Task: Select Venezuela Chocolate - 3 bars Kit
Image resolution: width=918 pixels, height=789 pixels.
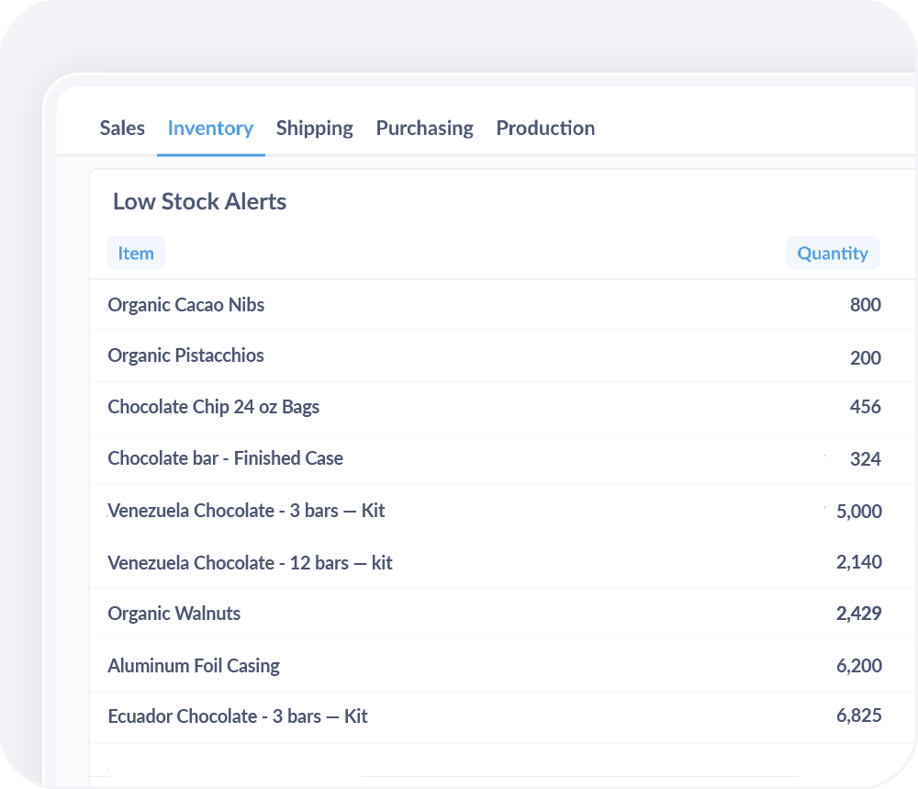Action: [x=246, y=511]
